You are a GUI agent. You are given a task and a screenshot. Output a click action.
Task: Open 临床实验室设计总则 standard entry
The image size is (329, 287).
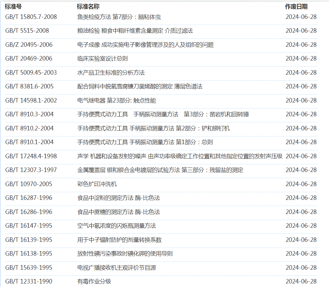click(103, 59)
